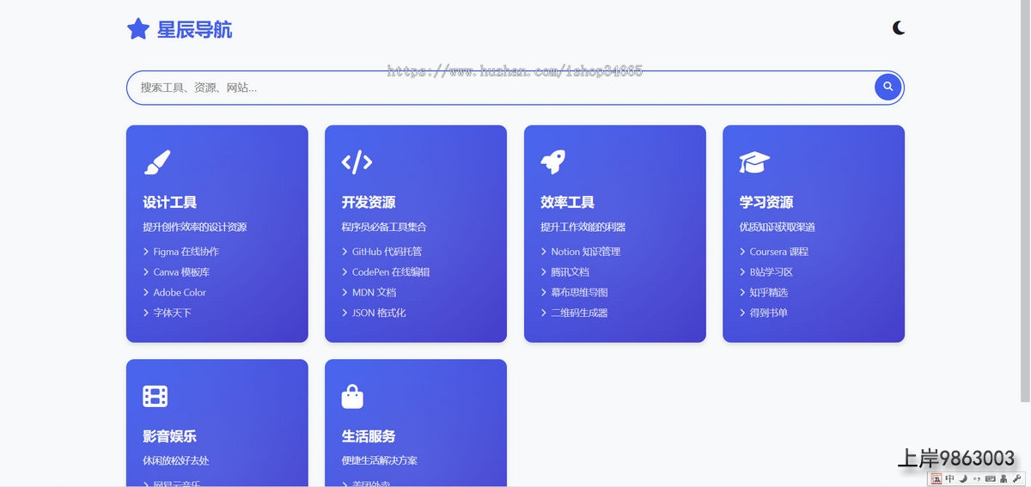
Task: Click the shopping bag life services icon
Action: (x=353, y=396)
